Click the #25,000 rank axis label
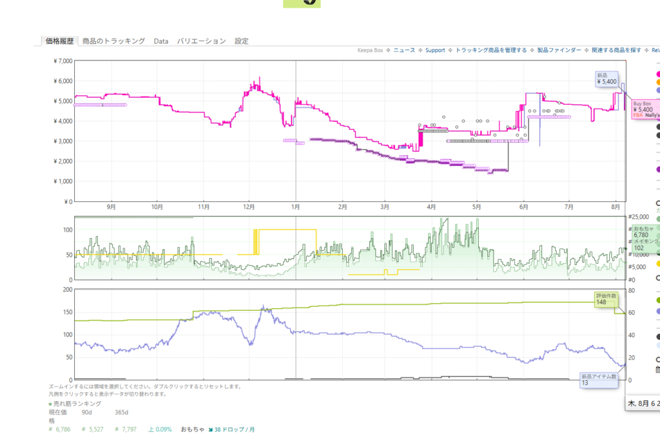The image size is (660, 433). coord(639,217)
